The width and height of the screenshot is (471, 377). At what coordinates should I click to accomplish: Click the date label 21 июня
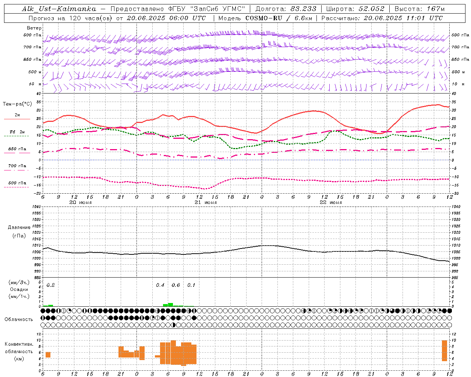206,202
